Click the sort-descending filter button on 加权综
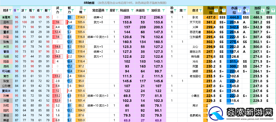This screenshot has width=276, height=122. point(263,11)
